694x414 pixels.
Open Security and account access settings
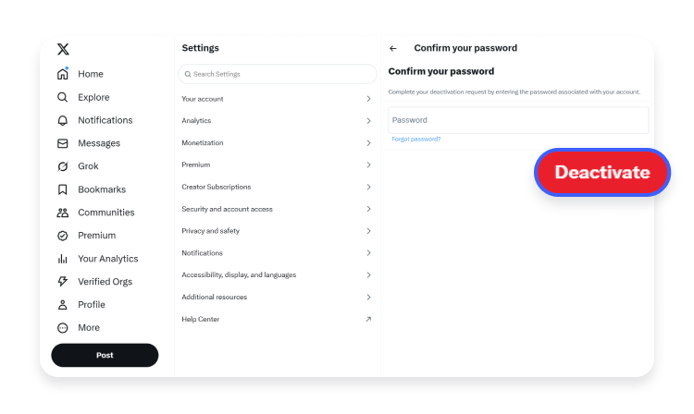tap(228, 209)
